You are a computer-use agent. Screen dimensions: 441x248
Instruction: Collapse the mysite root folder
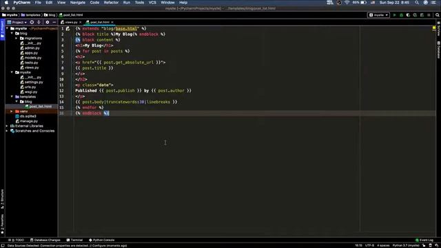(x=8, y=28)
